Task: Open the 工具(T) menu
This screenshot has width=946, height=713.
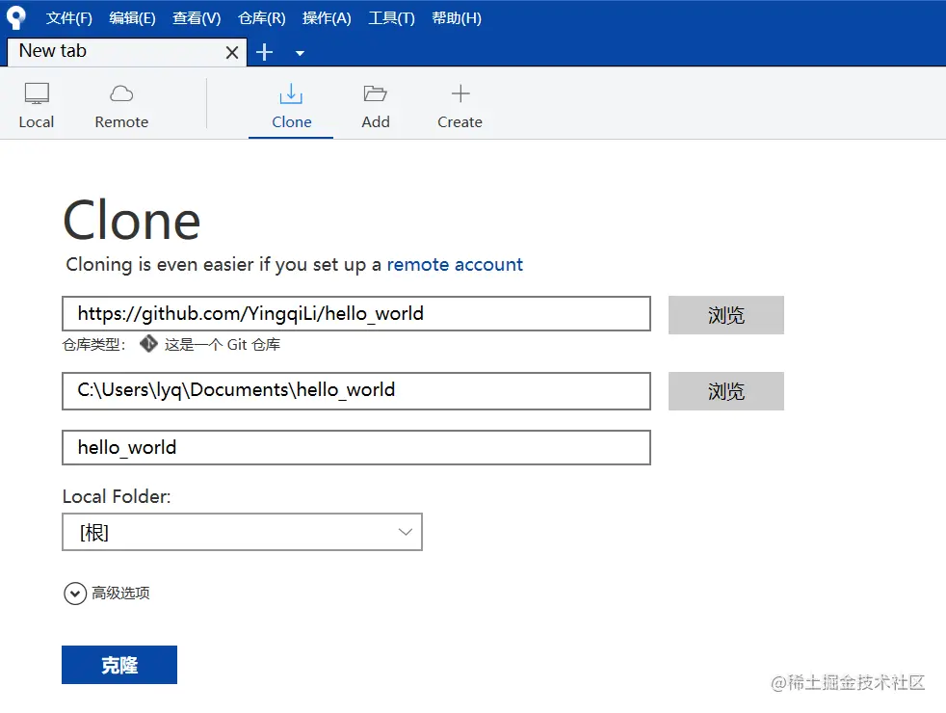Action: (391, 18)
